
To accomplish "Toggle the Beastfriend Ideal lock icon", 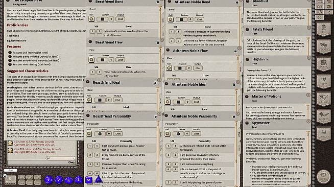I will coord(155,83).
